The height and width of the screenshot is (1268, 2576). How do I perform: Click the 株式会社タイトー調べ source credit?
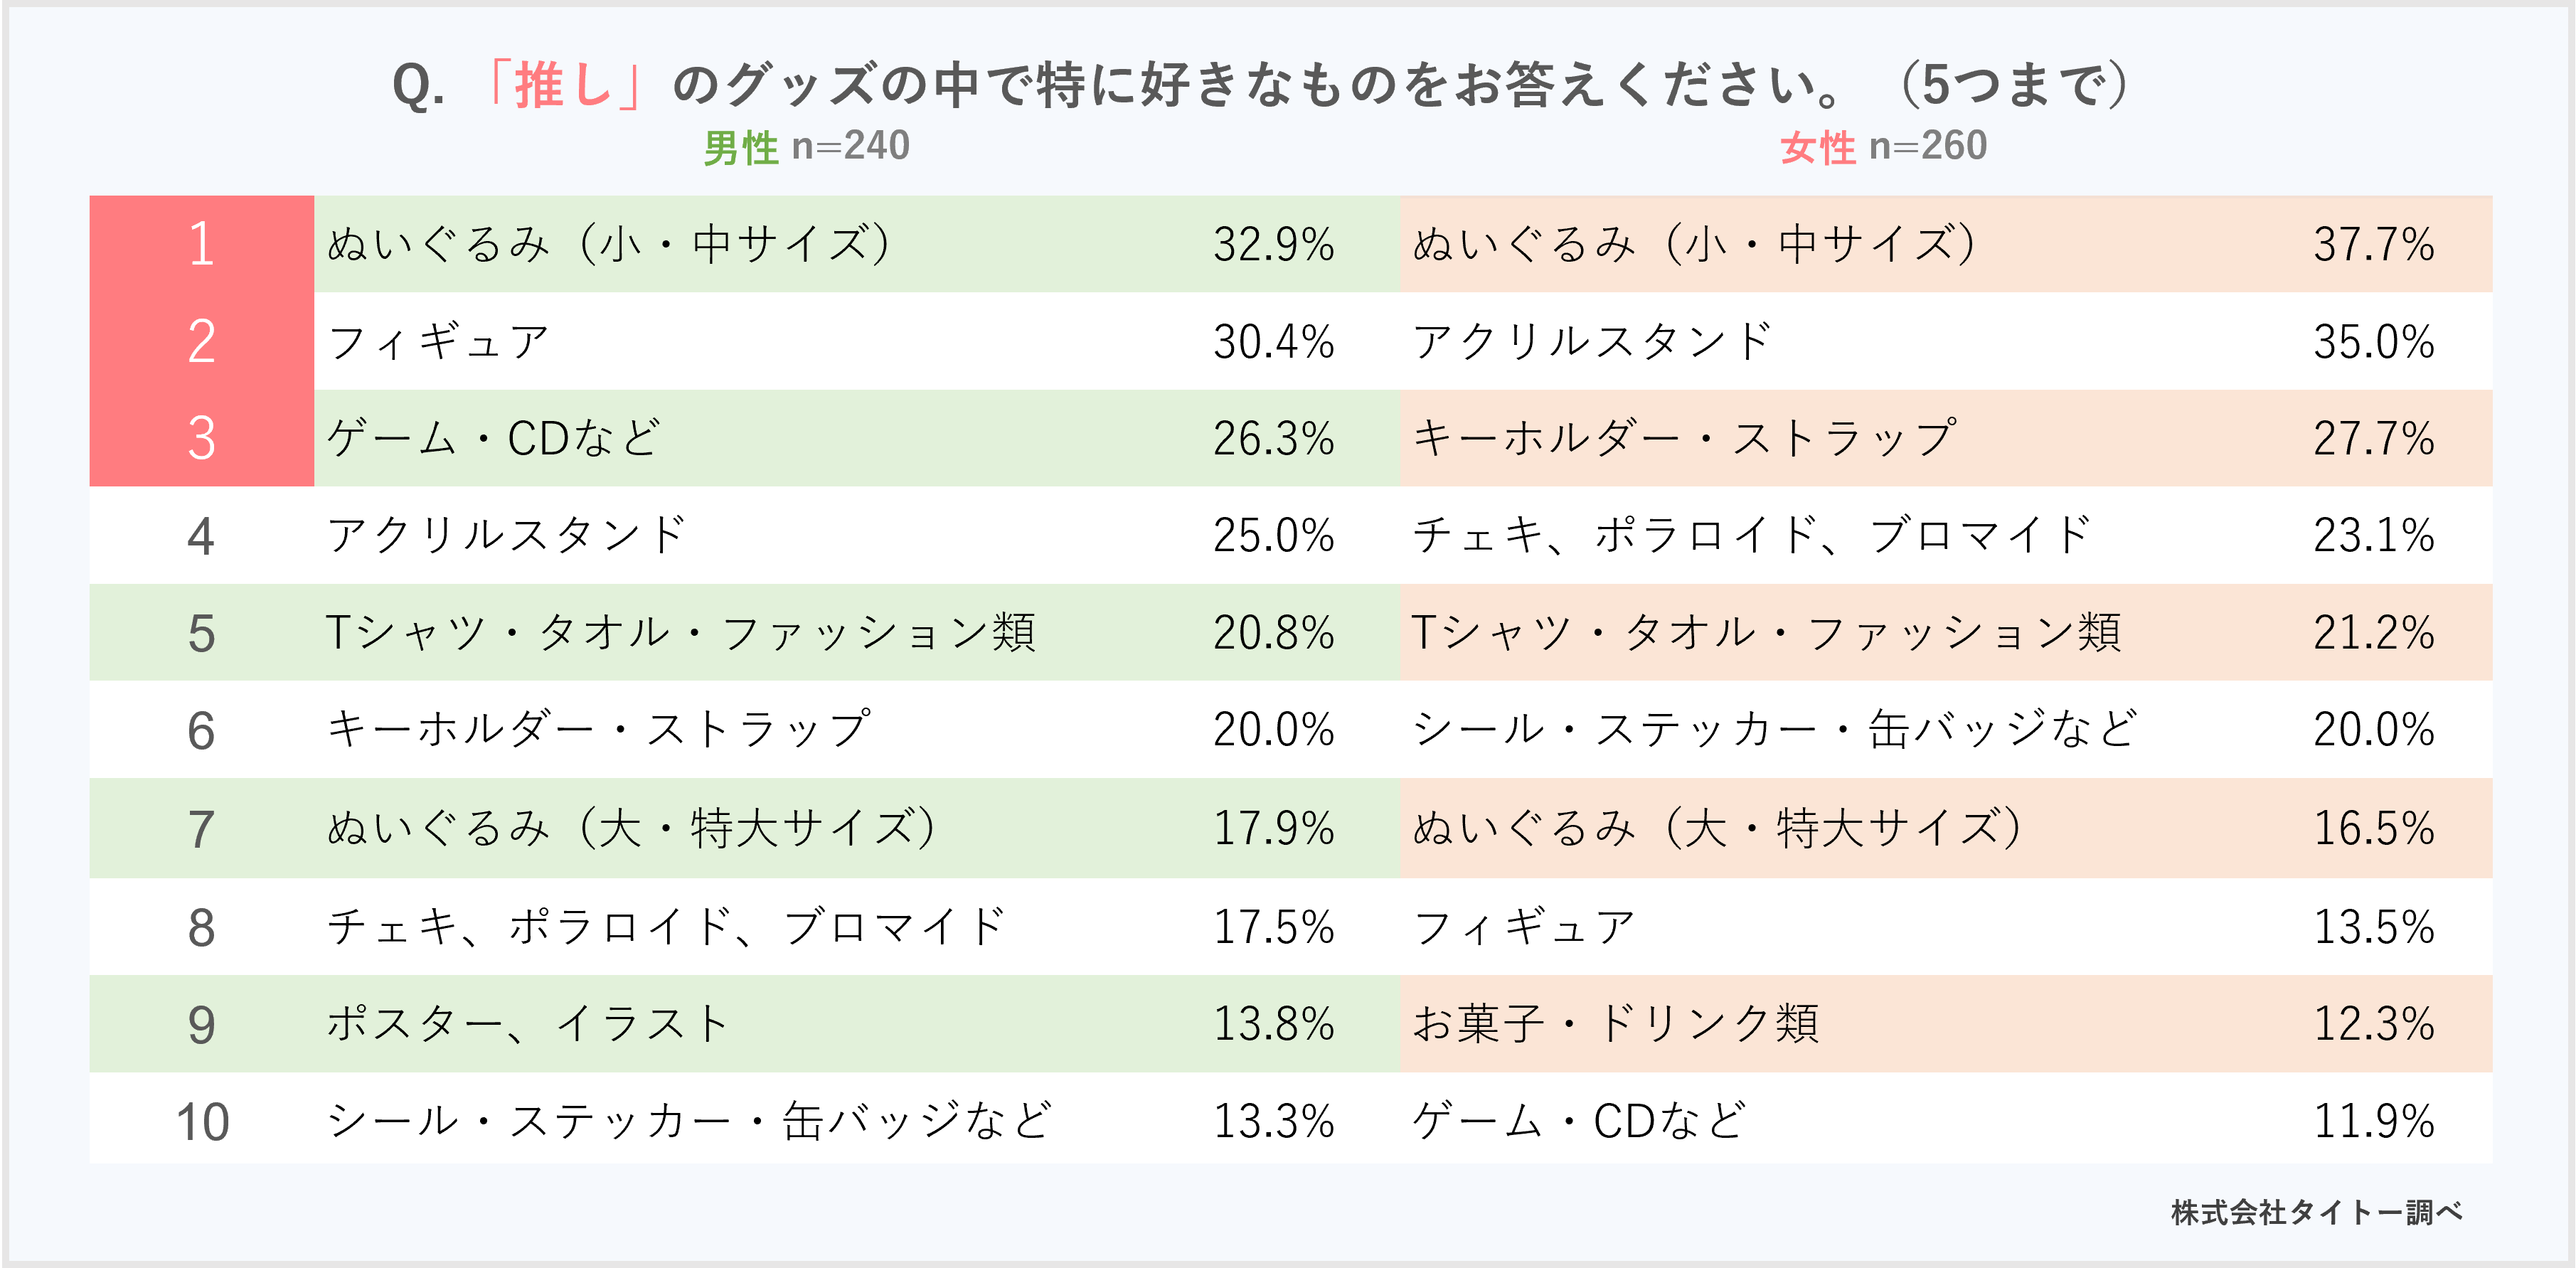2316,1212
